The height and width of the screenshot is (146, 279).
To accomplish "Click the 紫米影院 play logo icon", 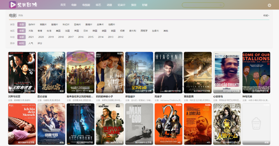I will click(12, 5).
